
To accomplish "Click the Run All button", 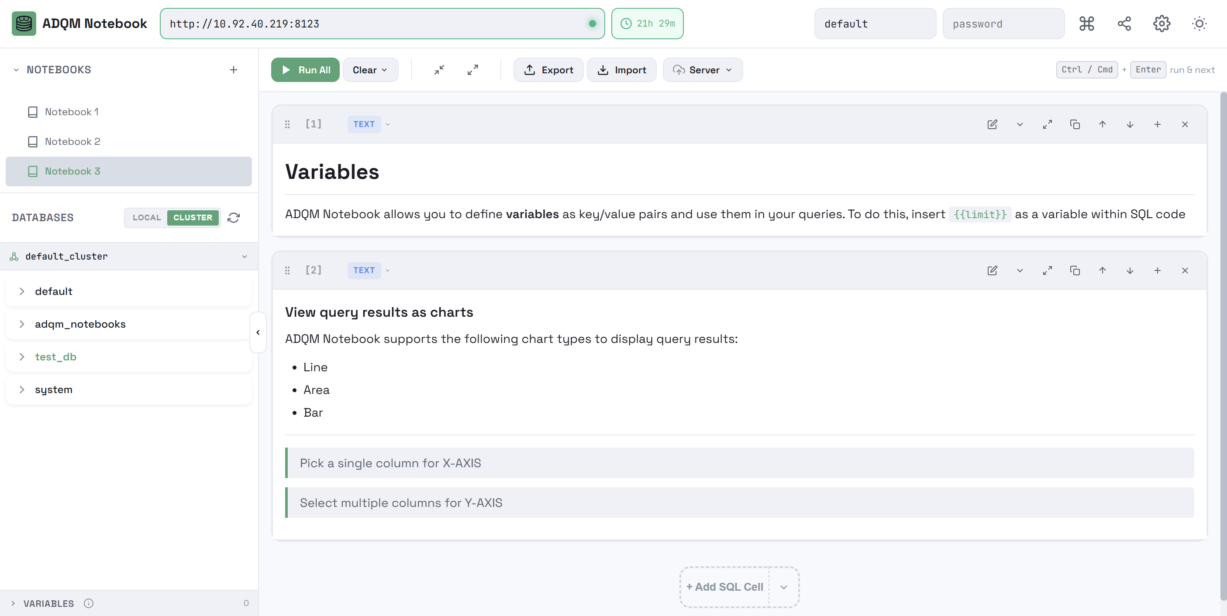I will coord(305,70).
